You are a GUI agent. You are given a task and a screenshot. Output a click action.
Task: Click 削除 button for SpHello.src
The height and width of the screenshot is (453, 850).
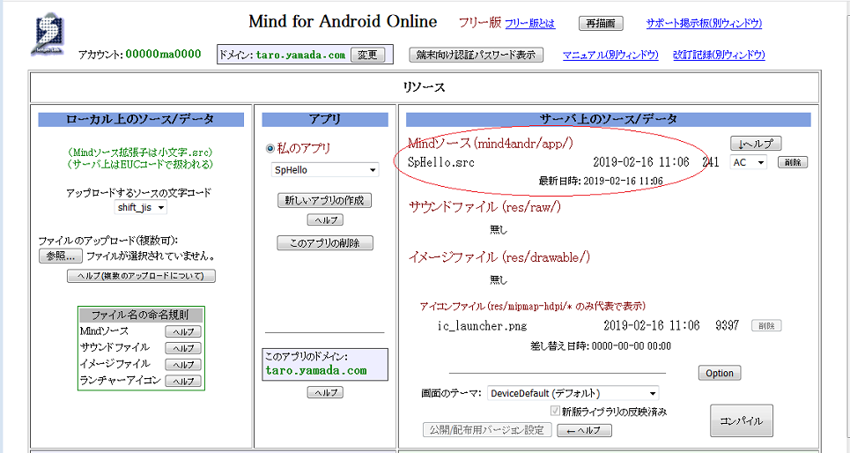coord(793,162)
